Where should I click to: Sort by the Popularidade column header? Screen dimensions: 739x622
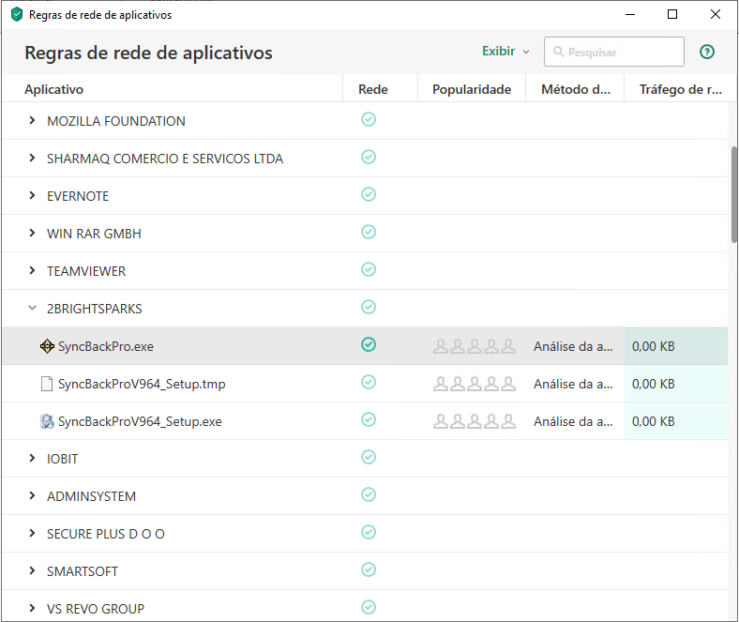coord(472,89)
